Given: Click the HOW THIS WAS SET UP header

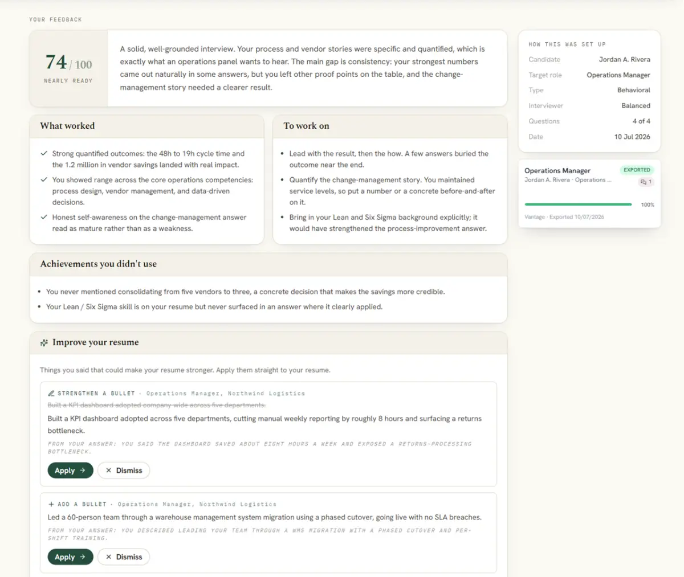Looking at the screenshot, I should tap(567, 44).
